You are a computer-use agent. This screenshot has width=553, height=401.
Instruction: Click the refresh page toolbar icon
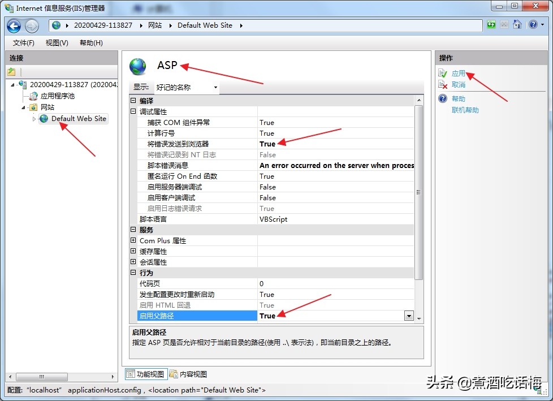pyautogui.click(x=491, y=25)
